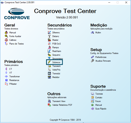The width and height of the screenshot is (131, 123).
Task: Click the Diferenc graph icon
Action: (49, 33)
